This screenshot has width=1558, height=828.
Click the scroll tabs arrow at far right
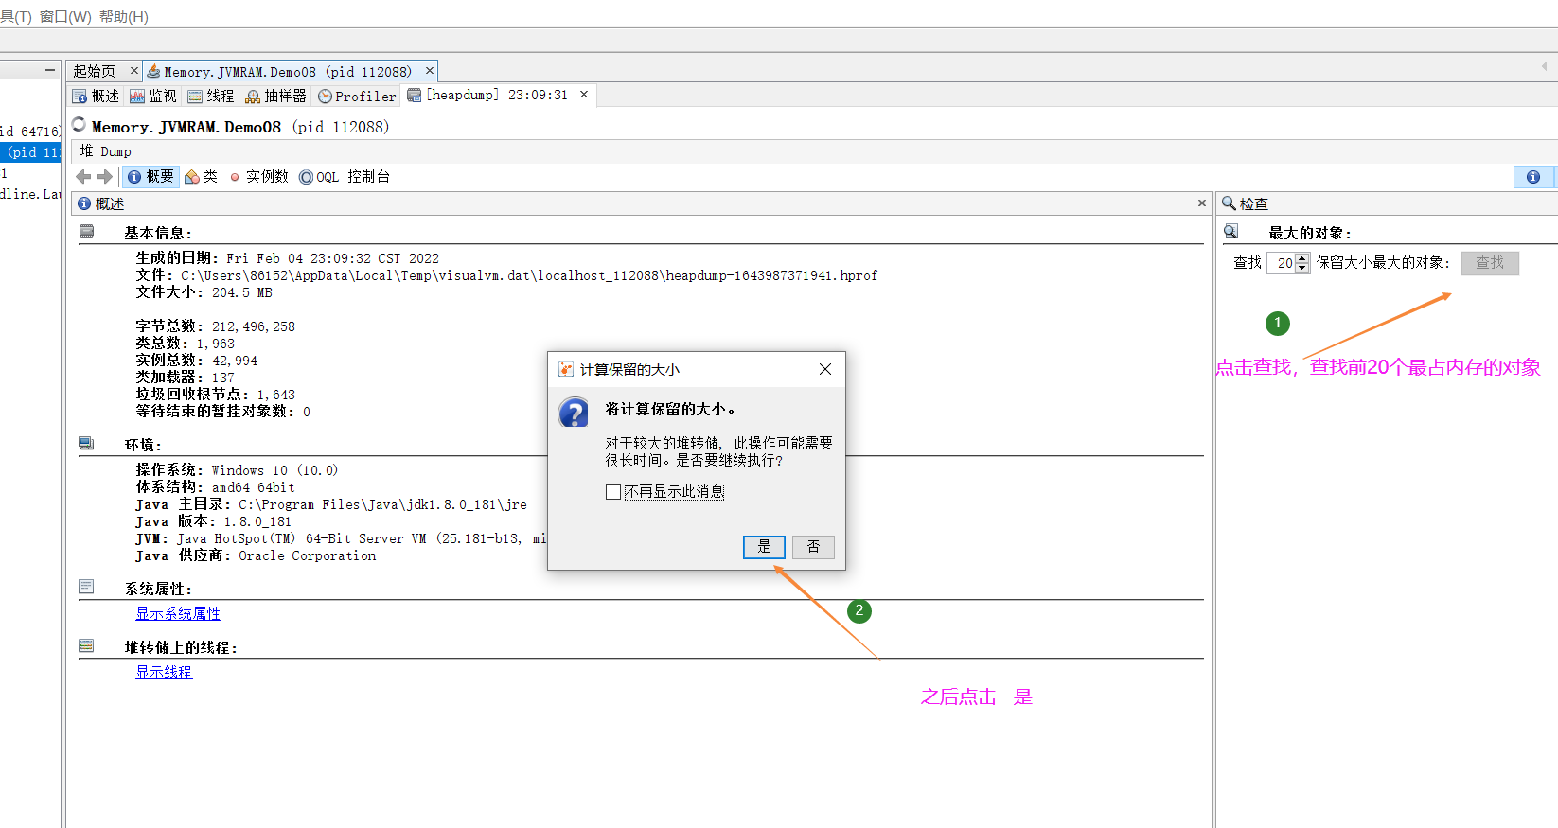[1544, 66]
